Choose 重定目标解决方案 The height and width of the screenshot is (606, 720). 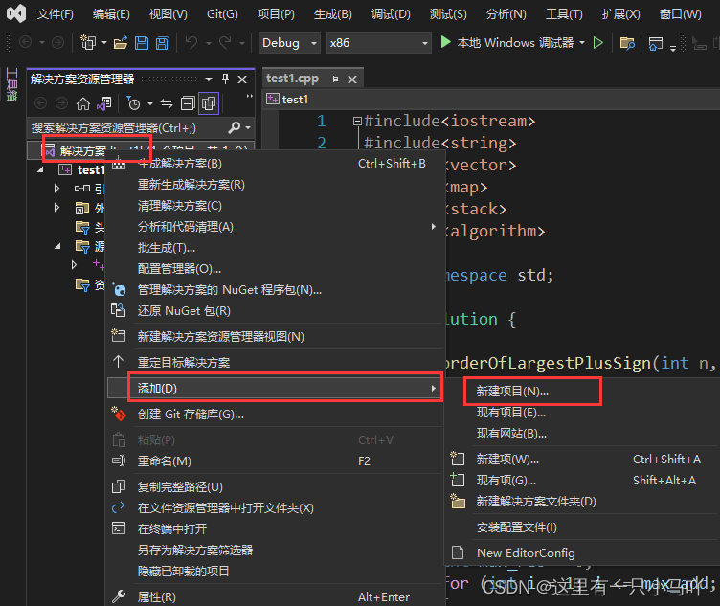(x=276, y=363)
